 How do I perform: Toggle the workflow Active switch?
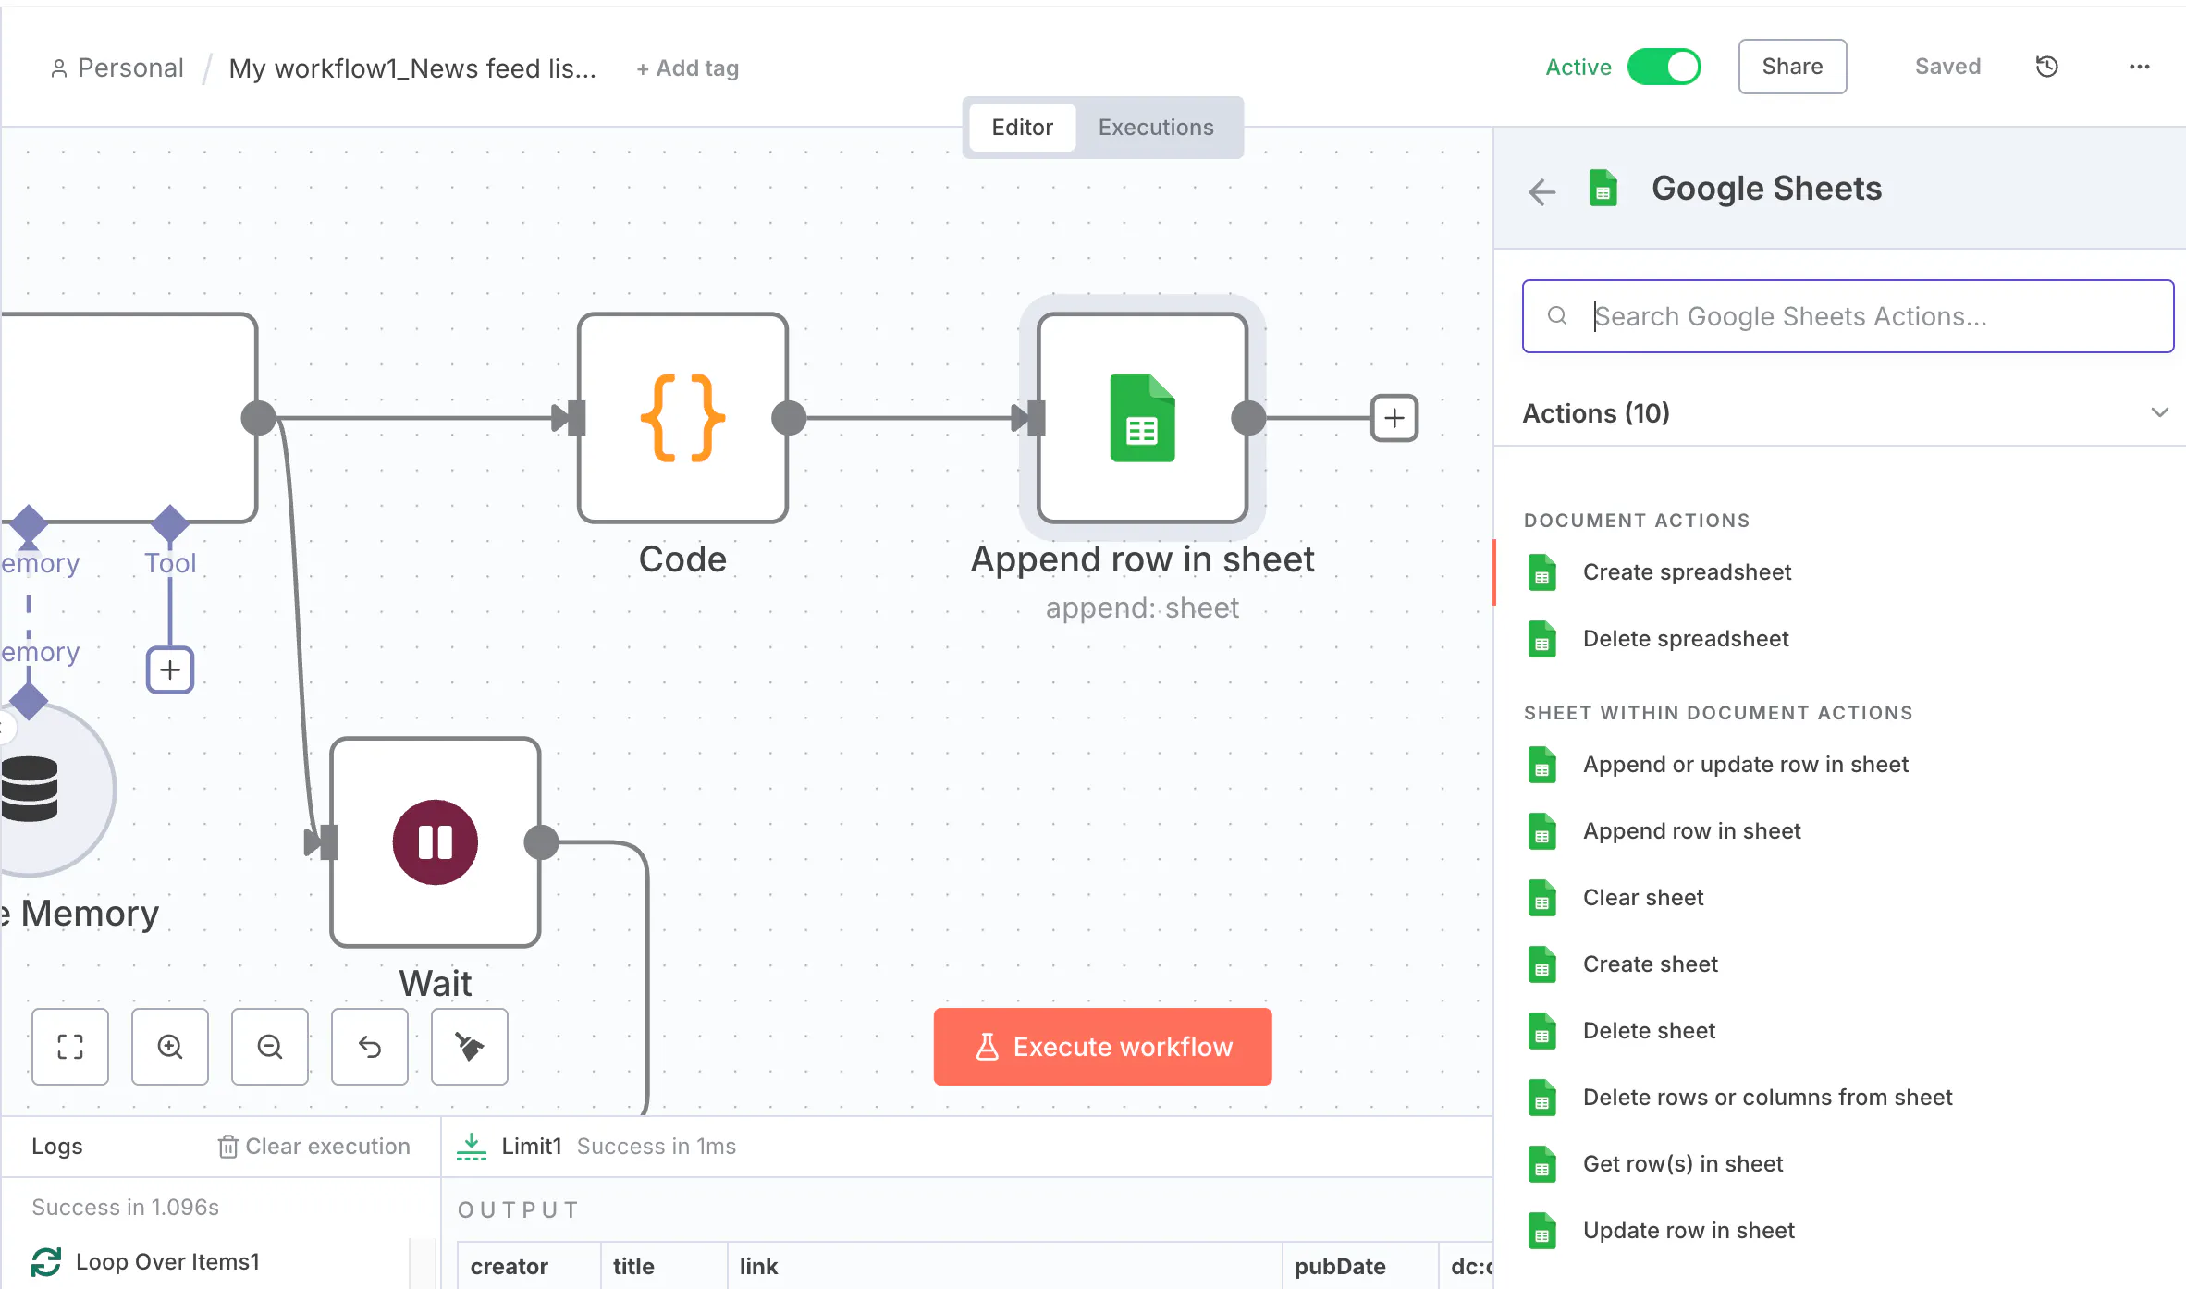click(x=1664, y=67)
